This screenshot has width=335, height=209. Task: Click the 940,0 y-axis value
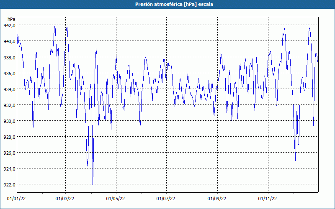9,41
